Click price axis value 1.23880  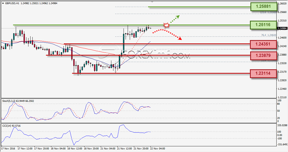pyautogui.click(x=283, y=55)
